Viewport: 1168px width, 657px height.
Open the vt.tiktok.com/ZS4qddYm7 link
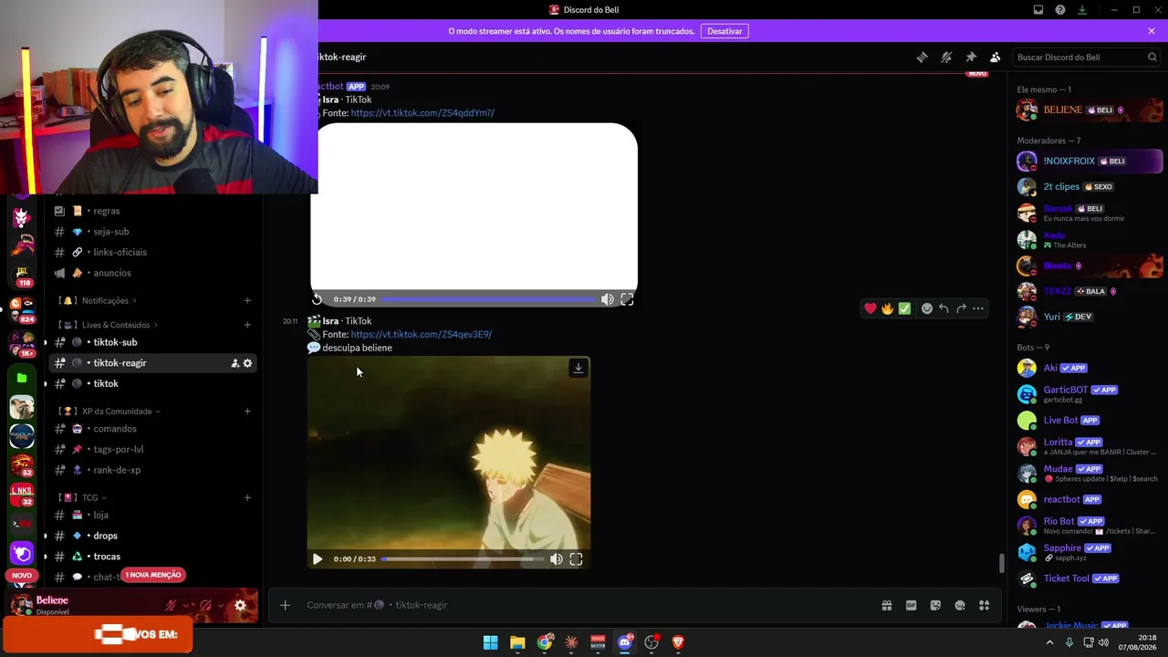point(422,113)
